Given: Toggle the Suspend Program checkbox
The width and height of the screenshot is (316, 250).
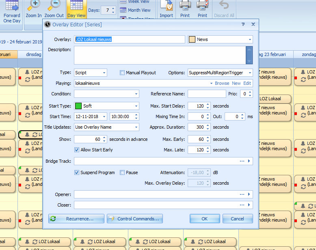Looking at the screenshot, I should coord(77,172).
